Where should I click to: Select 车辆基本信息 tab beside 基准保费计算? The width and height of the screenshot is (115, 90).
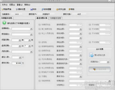[x=55, y=18]
